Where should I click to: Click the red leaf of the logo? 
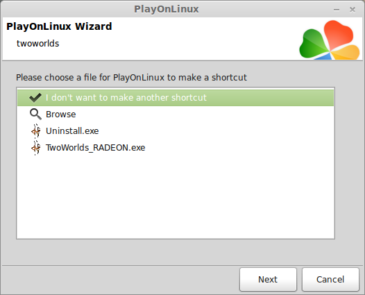[x=339, y=34]
